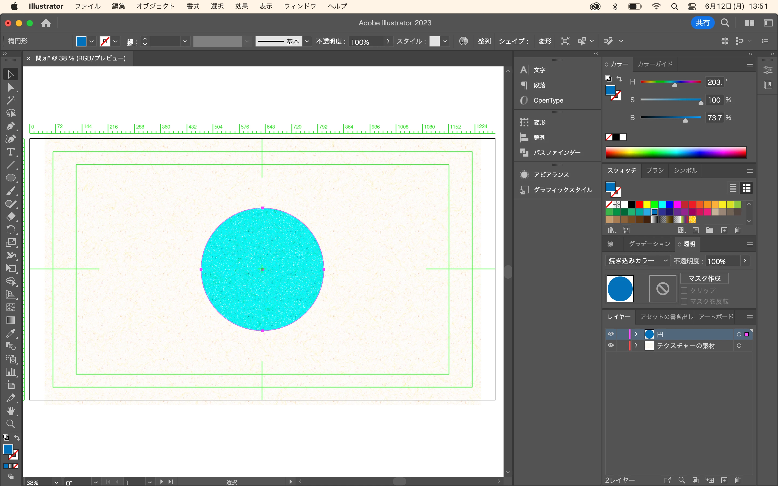Select the Zoom tool

[x=11, y=424]
